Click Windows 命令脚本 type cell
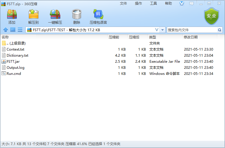Image resolution: width=225 pixels, height=148 pixels. [164, 73]
